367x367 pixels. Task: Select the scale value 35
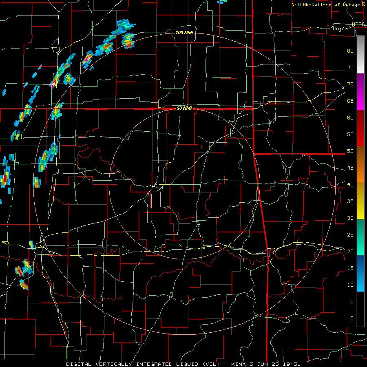(350, 201)
